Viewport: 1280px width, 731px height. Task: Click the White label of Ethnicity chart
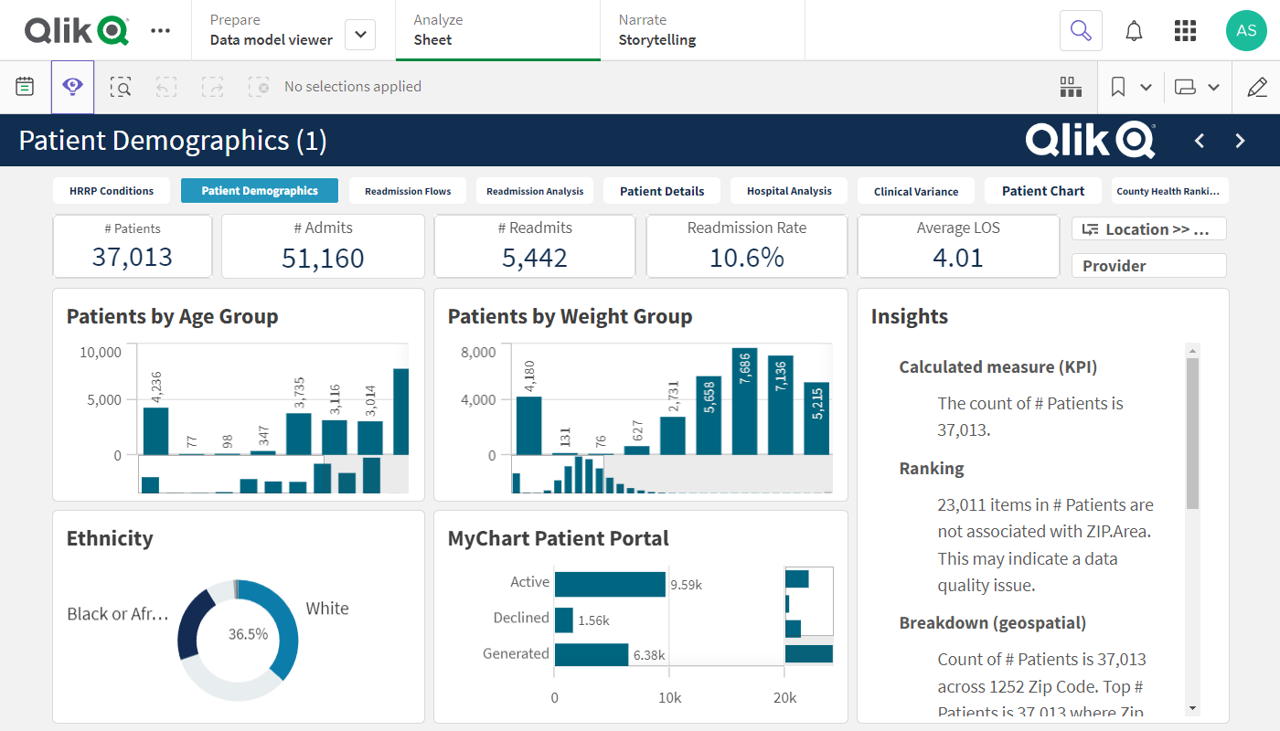coord(327,609)
